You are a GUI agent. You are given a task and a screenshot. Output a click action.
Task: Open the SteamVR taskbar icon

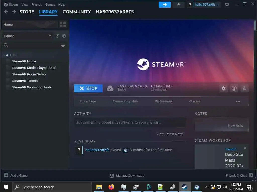(x=197, y=187)
